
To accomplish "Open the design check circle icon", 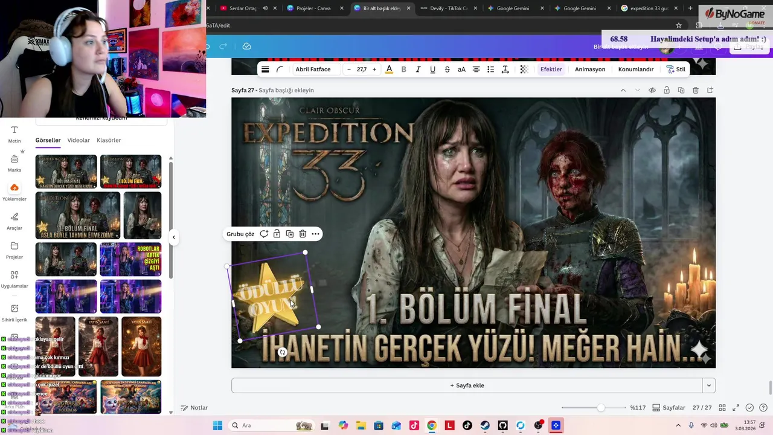I will point(749,408).
